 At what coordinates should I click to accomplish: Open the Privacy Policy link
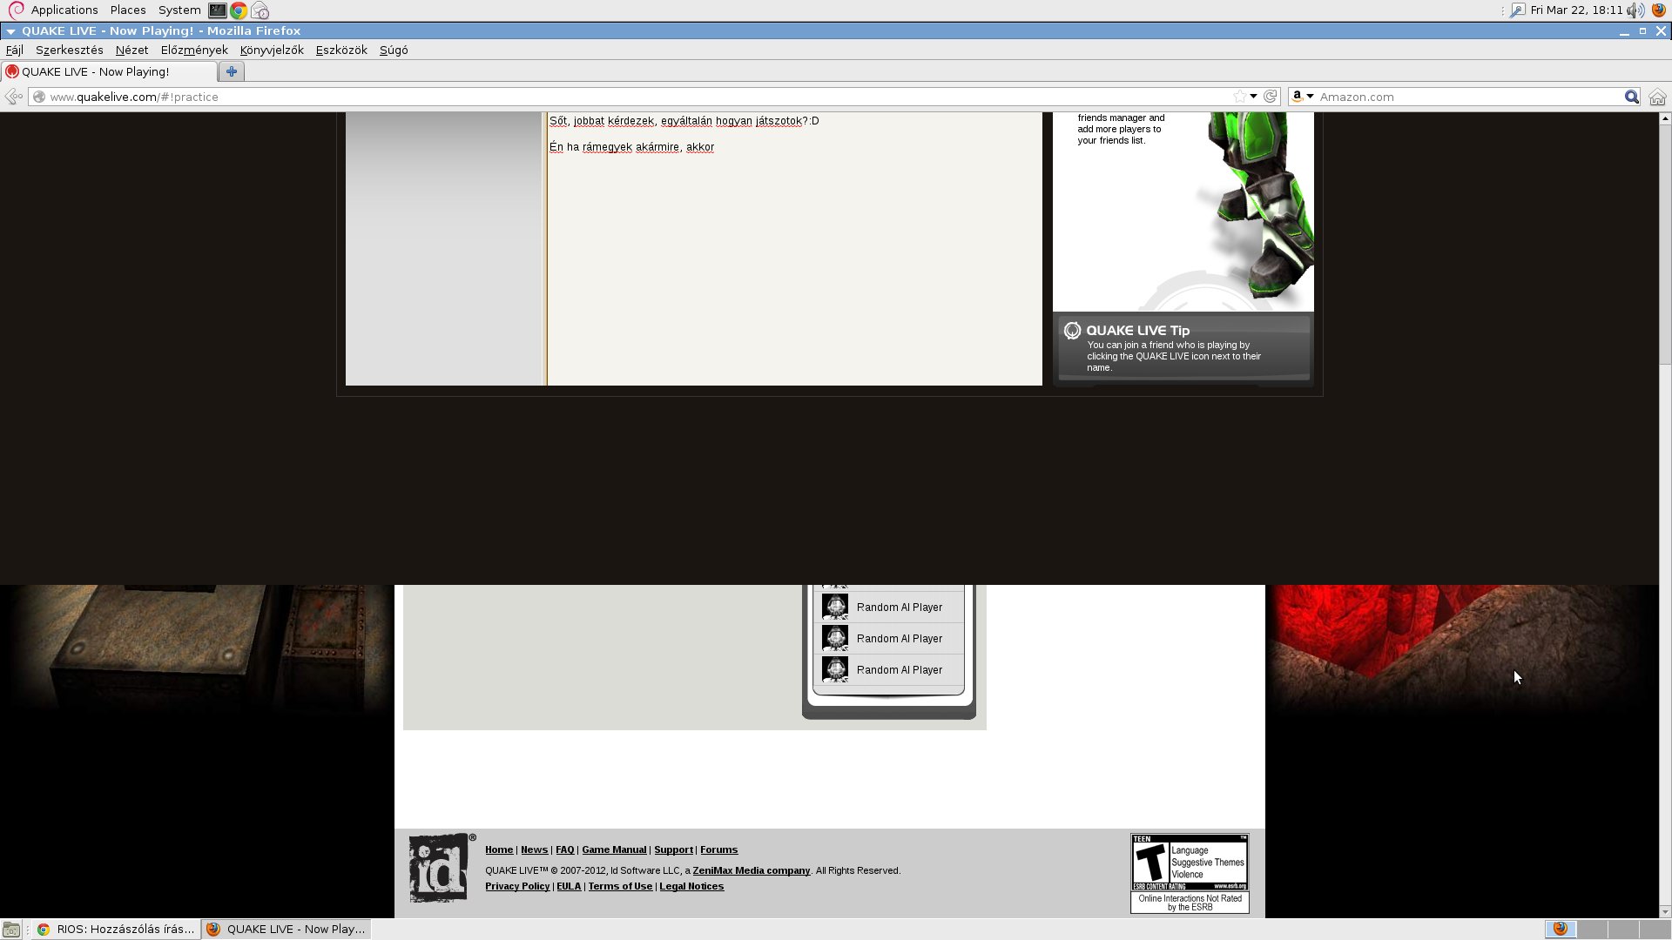pos(517,887)
